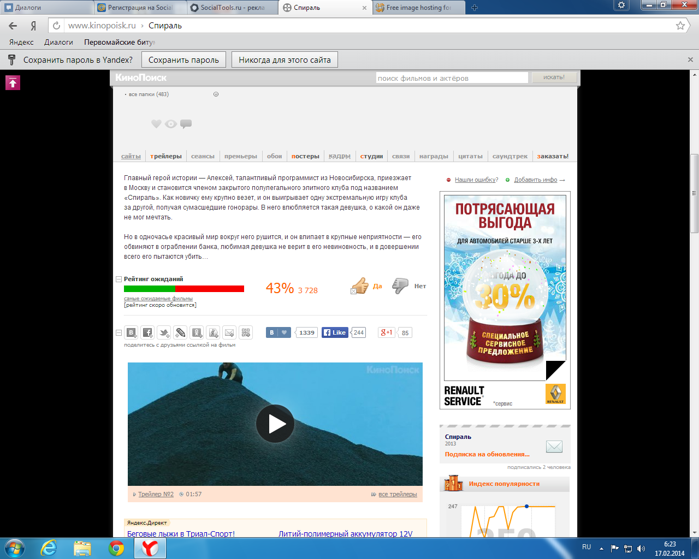Screen dimensions: 699x559
Task: Share film via VKontakte share icon
Action: (x=131, y=332)
